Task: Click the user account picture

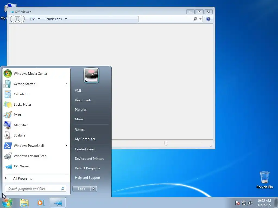Action: 91,75
